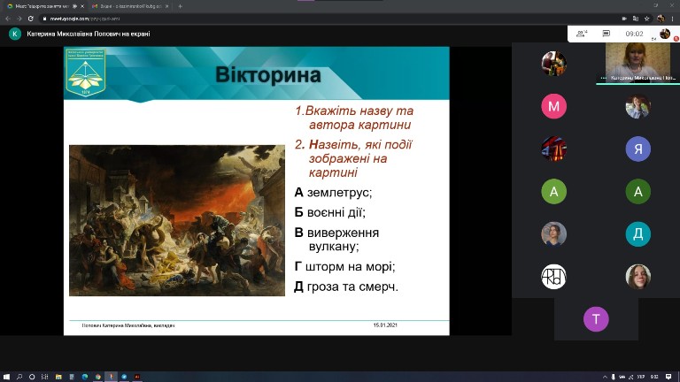Open File Explorer from the taskbar

click(x=58, y=377)
